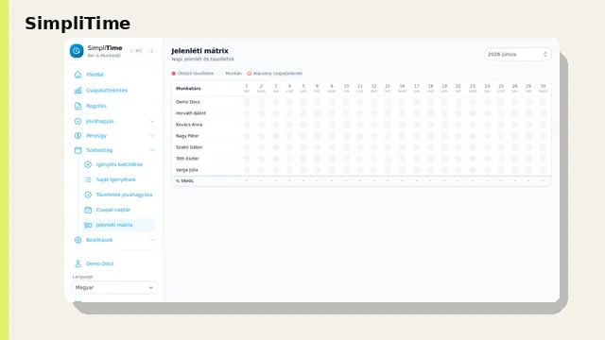605x340 pixels.
Task: Click Demo Docs cell for day 1
Action: pyautogui.click(x=247, y=102)
